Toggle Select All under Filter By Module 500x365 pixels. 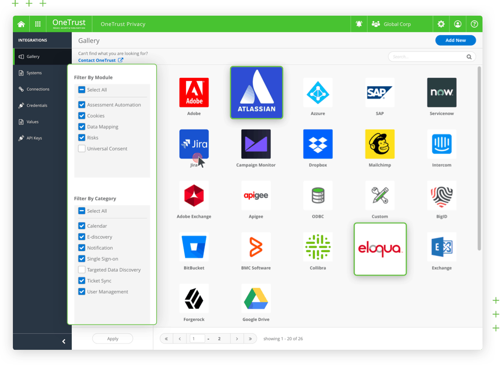81,90
